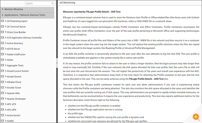Expand the Active Directory chevron
Image resolution: width=202 pixels, height=123 pixels.
coord(6,43)
